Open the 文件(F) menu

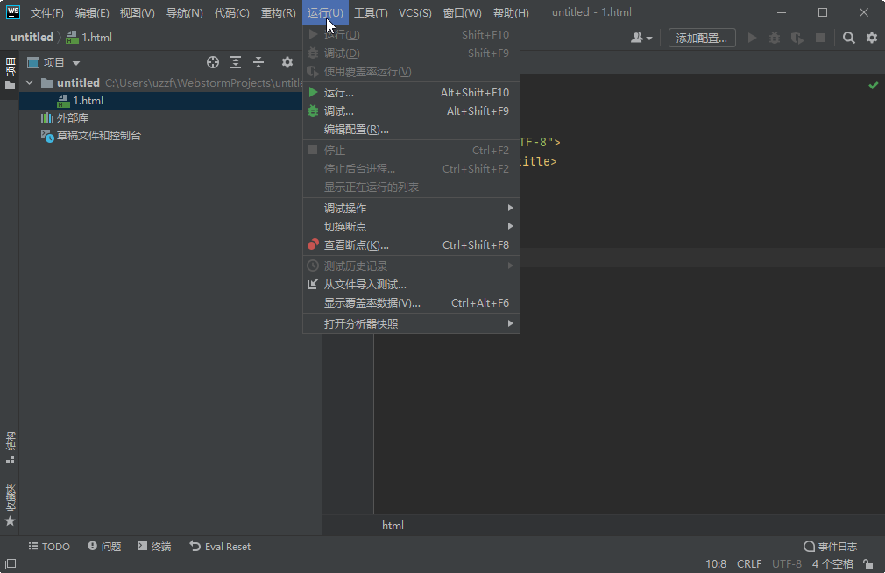(x=46, y=12)
